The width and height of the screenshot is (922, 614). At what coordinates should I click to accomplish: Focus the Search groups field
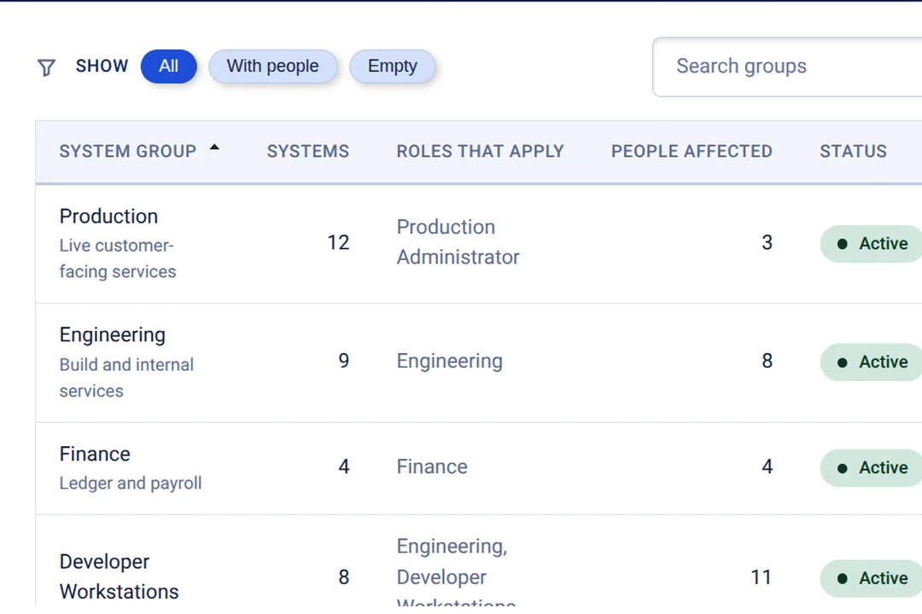pos(787,67)
